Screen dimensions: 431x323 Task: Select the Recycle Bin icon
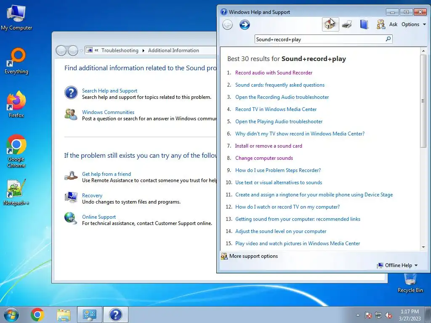point(410,283)
